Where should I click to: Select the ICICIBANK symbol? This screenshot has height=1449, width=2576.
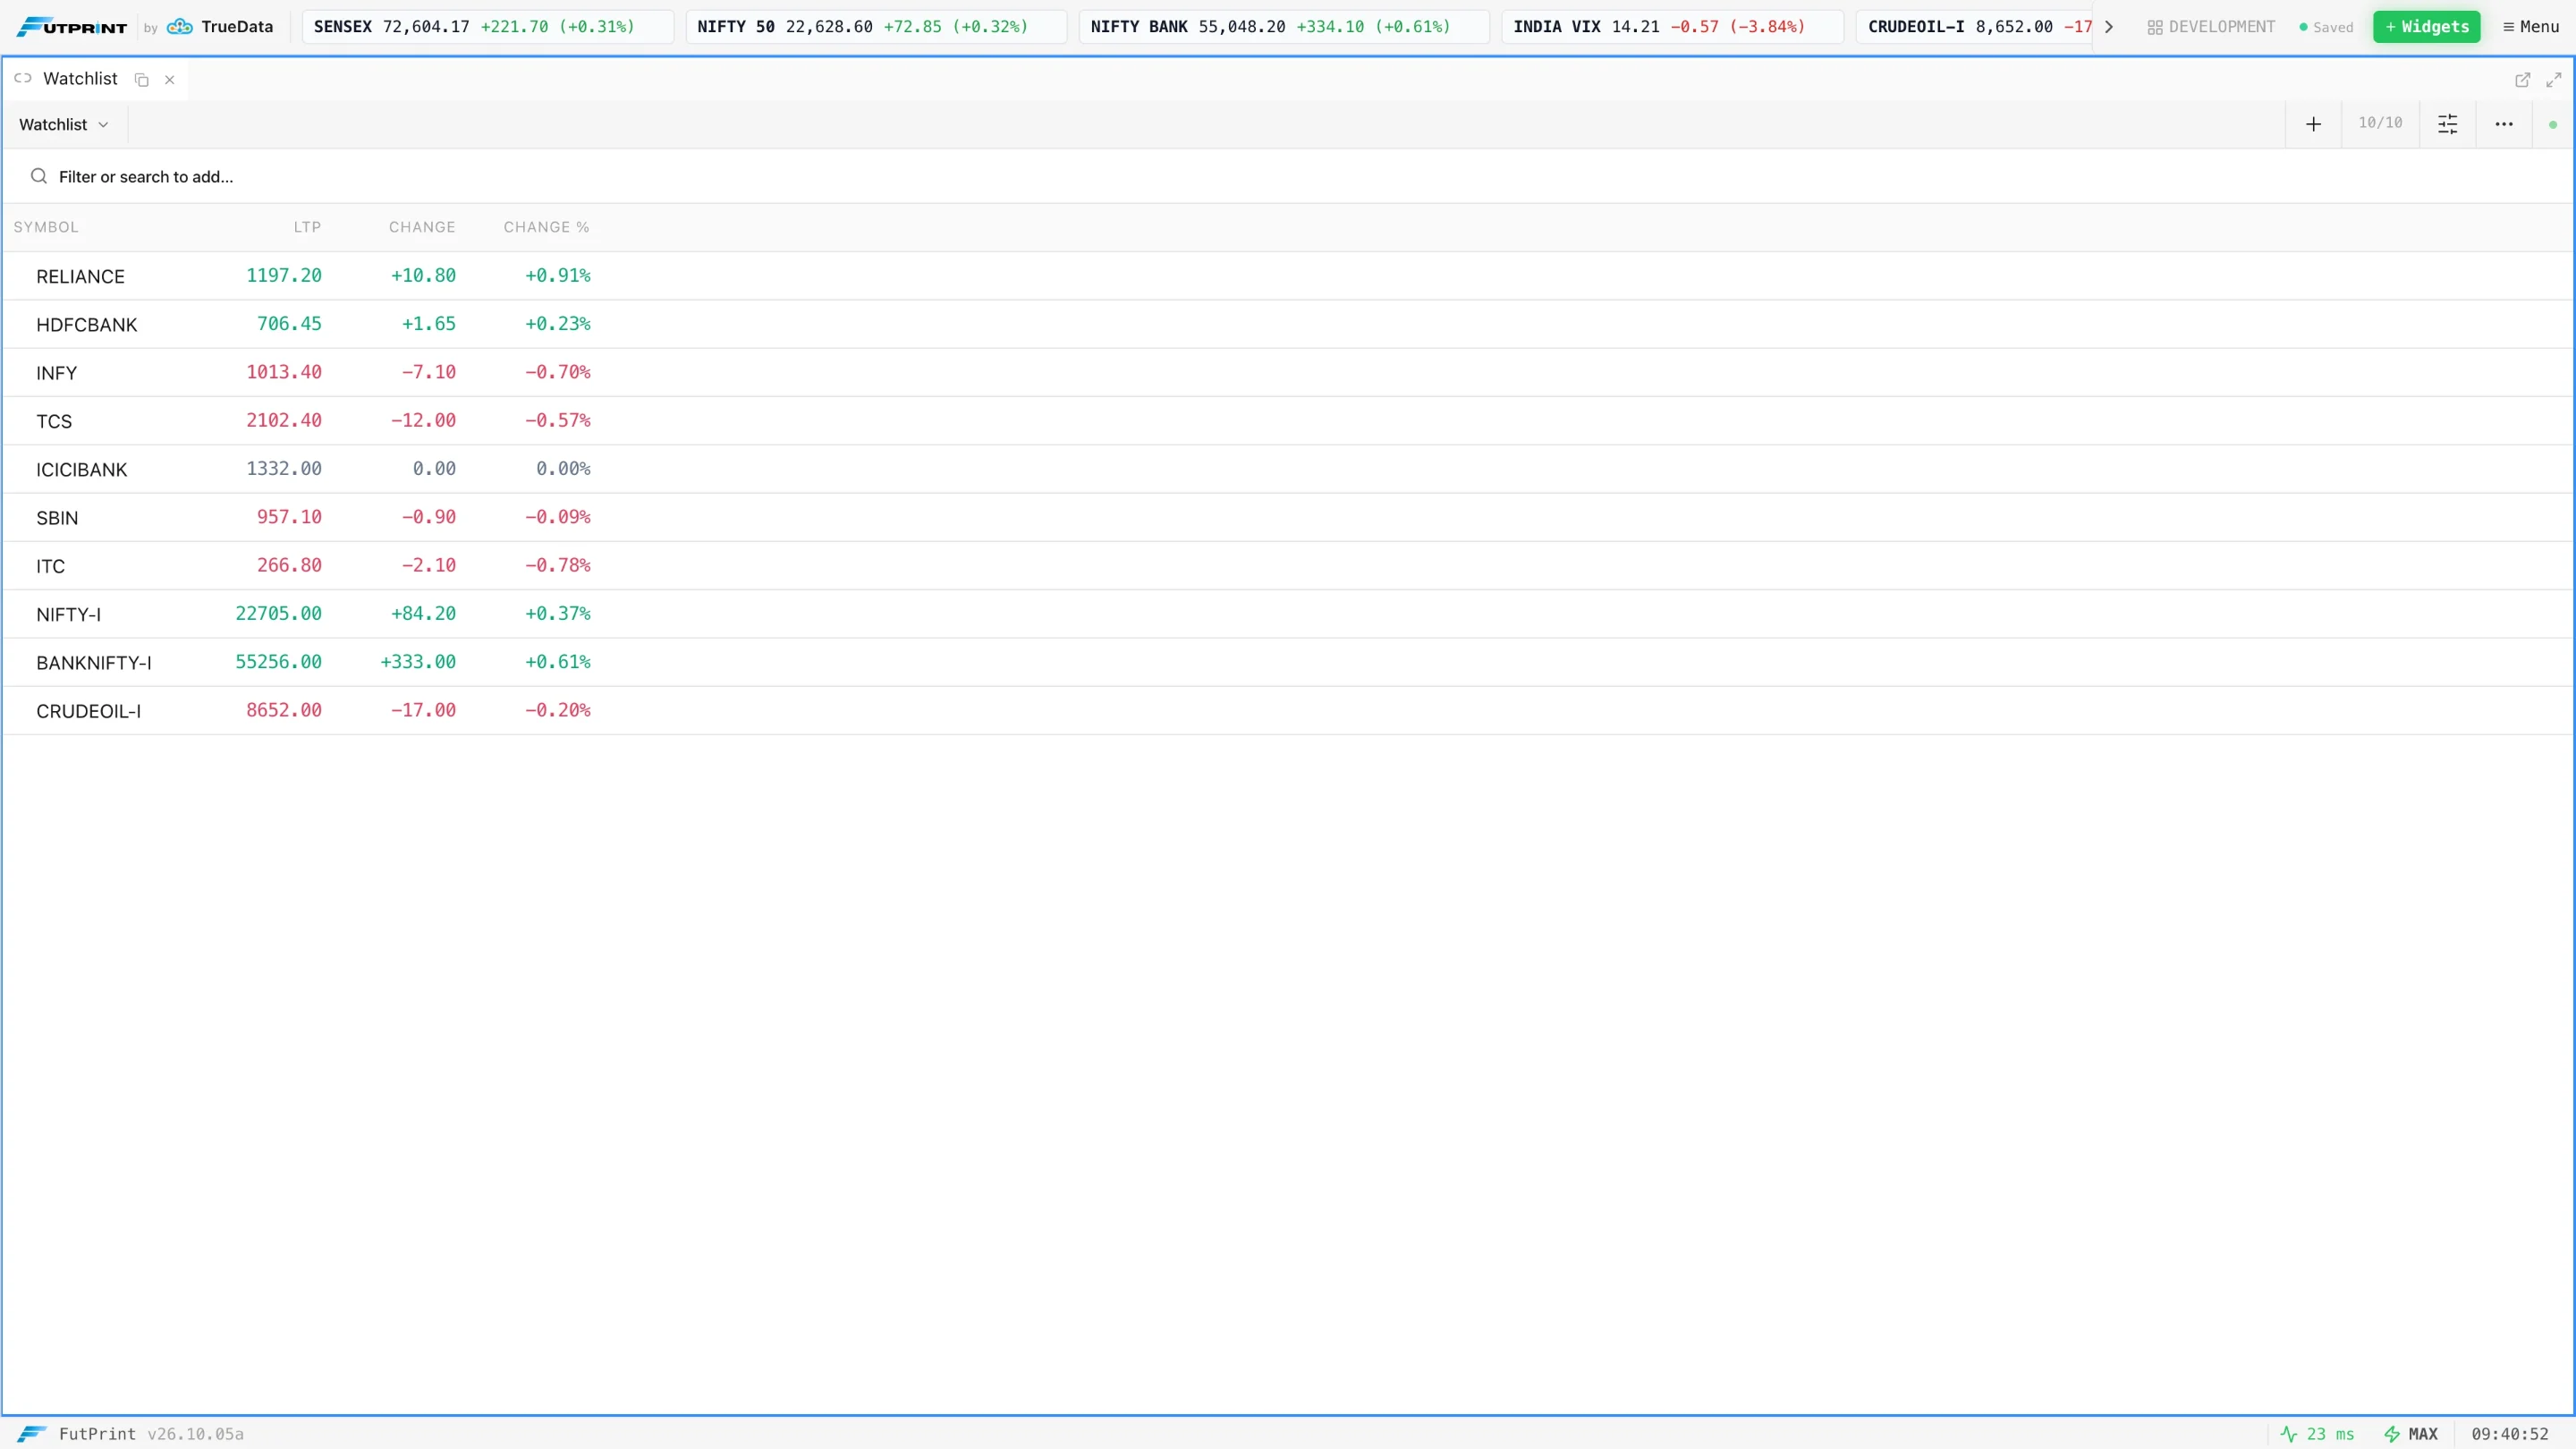(82, 469)
